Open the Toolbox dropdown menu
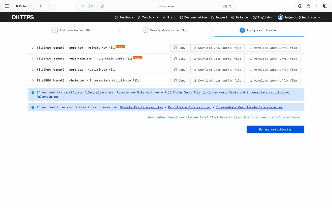 148,17
